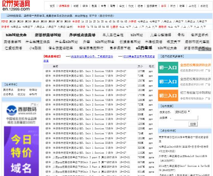The height and width of the screenshot is (176, 213).
Task: Open the 2018 中考 answers link
Action: tap(139, 57)
